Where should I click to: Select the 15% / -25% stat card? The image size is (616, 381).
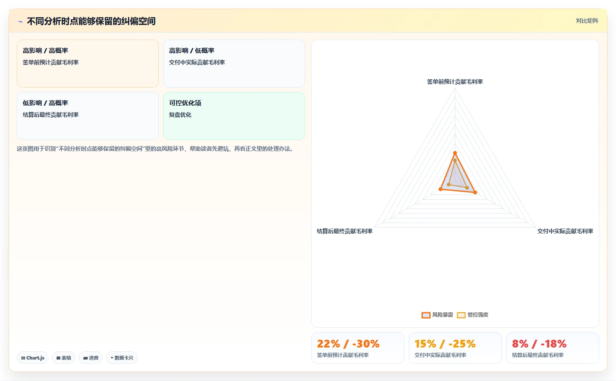tap(455, 348)
